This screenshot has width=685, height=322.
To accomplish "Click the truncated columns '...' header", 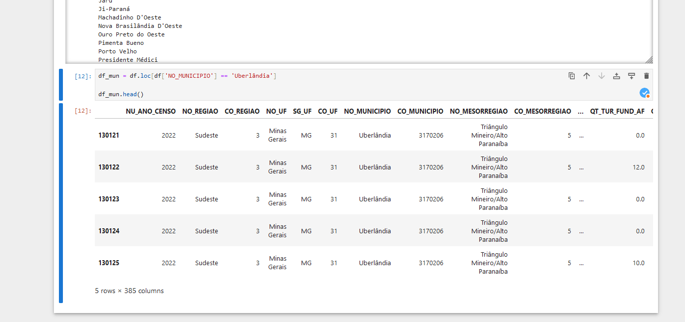I will 581,112.
